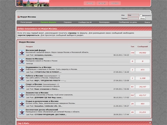Click the Forums button in the header

(x=90, y=3)
